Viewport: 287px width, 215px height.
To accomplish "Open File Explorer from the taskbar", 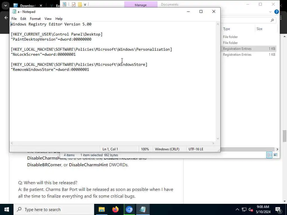I will point(101,209).
